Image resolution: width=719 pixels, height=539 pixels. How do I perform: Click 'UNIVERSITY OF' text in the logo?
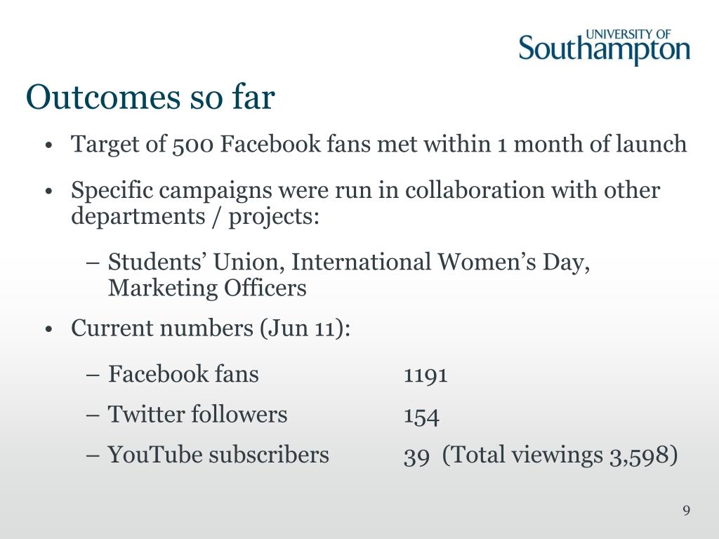[628, 34]
